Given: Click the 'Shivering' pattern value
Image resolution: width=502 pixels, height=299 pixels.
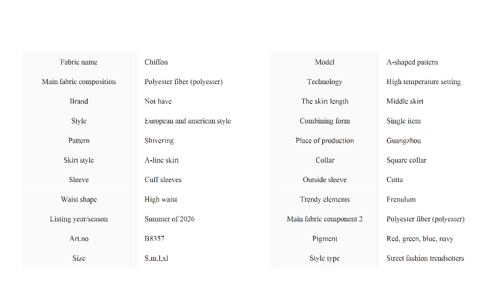Looking at the screenshot, I should [x=159, y=141].
